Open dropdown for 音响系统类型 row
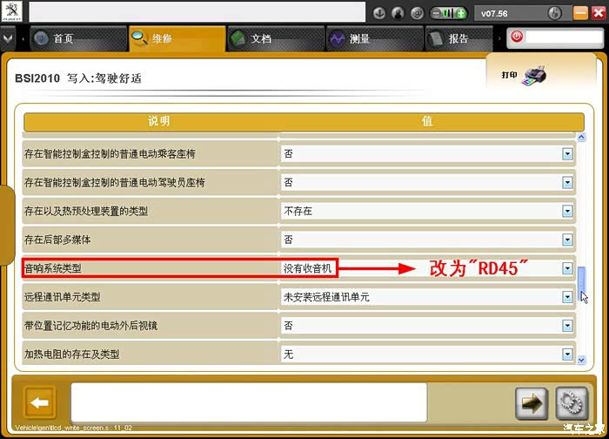The height and width of the screenshot is (439, 609). click(x=567, y=268)
